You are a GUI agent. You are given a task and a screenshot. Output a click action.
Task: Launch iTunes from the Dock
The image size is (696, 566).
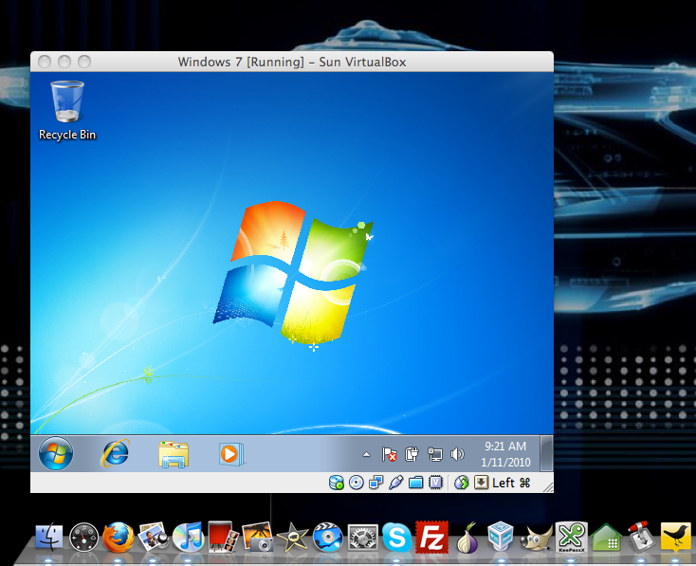coord(188,538)
